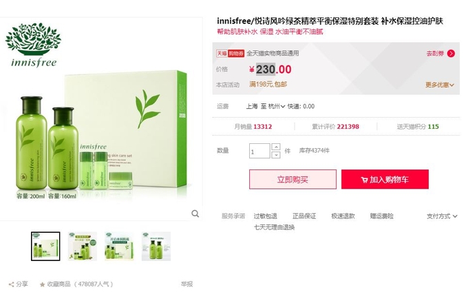This screenshot has width=468, height=292.
Task: Select the first product thumbnail
Action: click(45, 247)
